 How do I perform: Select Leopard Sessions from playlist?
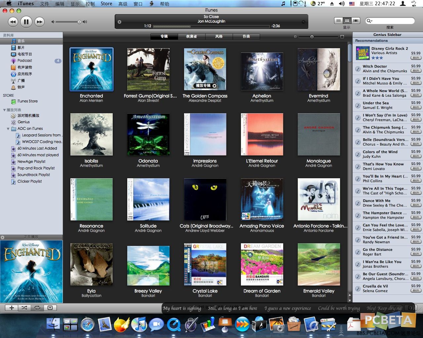click(31, 135)
